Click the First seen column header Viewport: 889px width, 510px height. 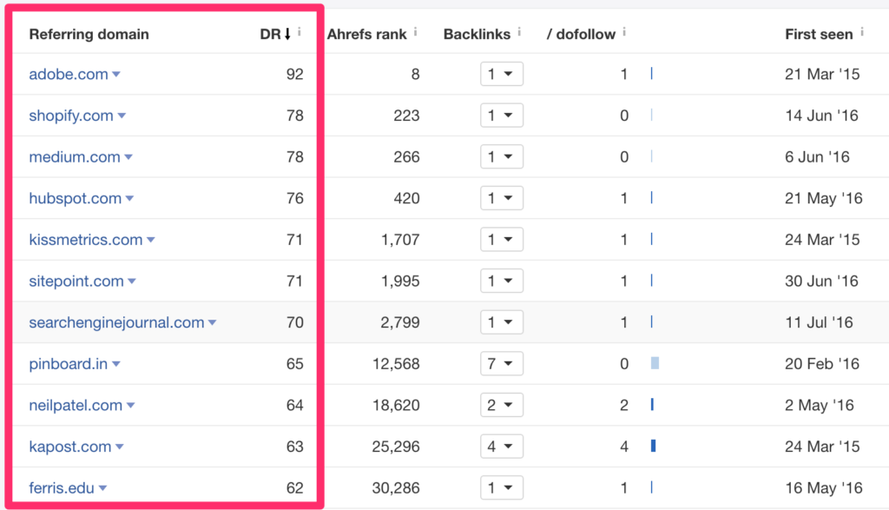[819, 34]
